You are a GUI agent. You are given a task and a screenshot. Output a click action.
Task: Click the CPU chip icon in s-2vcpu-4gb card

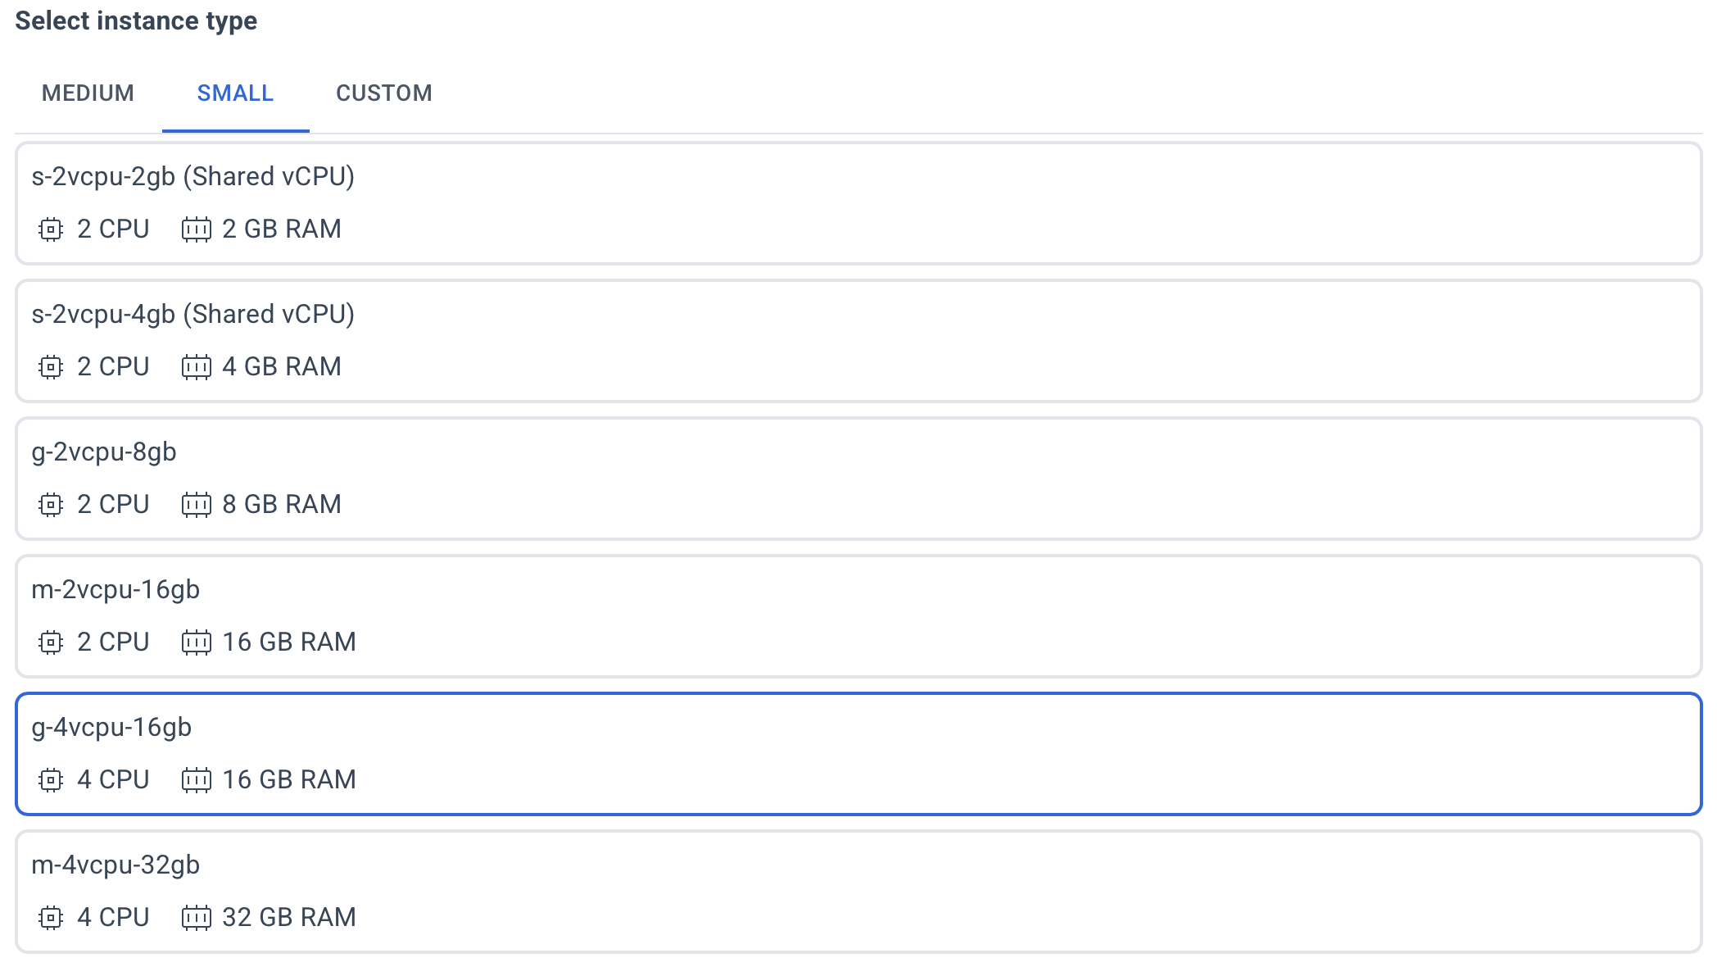(x=51, y=367)
